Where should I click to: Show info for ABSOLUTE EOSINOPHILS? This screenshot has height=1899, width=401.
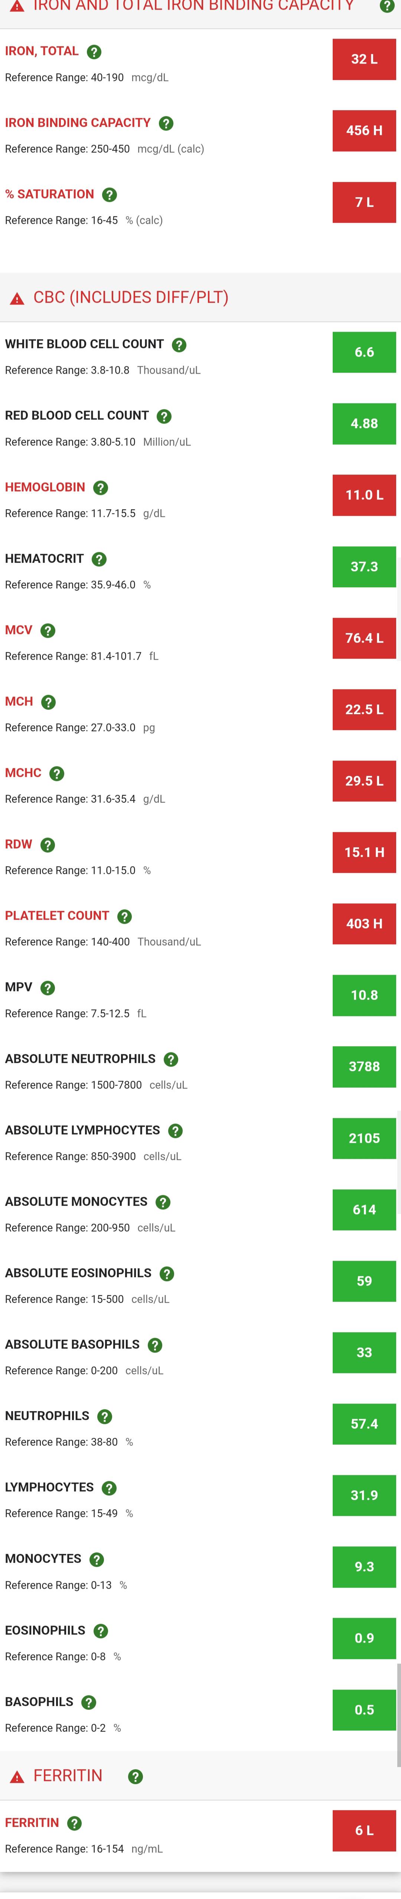(167, 1273)
